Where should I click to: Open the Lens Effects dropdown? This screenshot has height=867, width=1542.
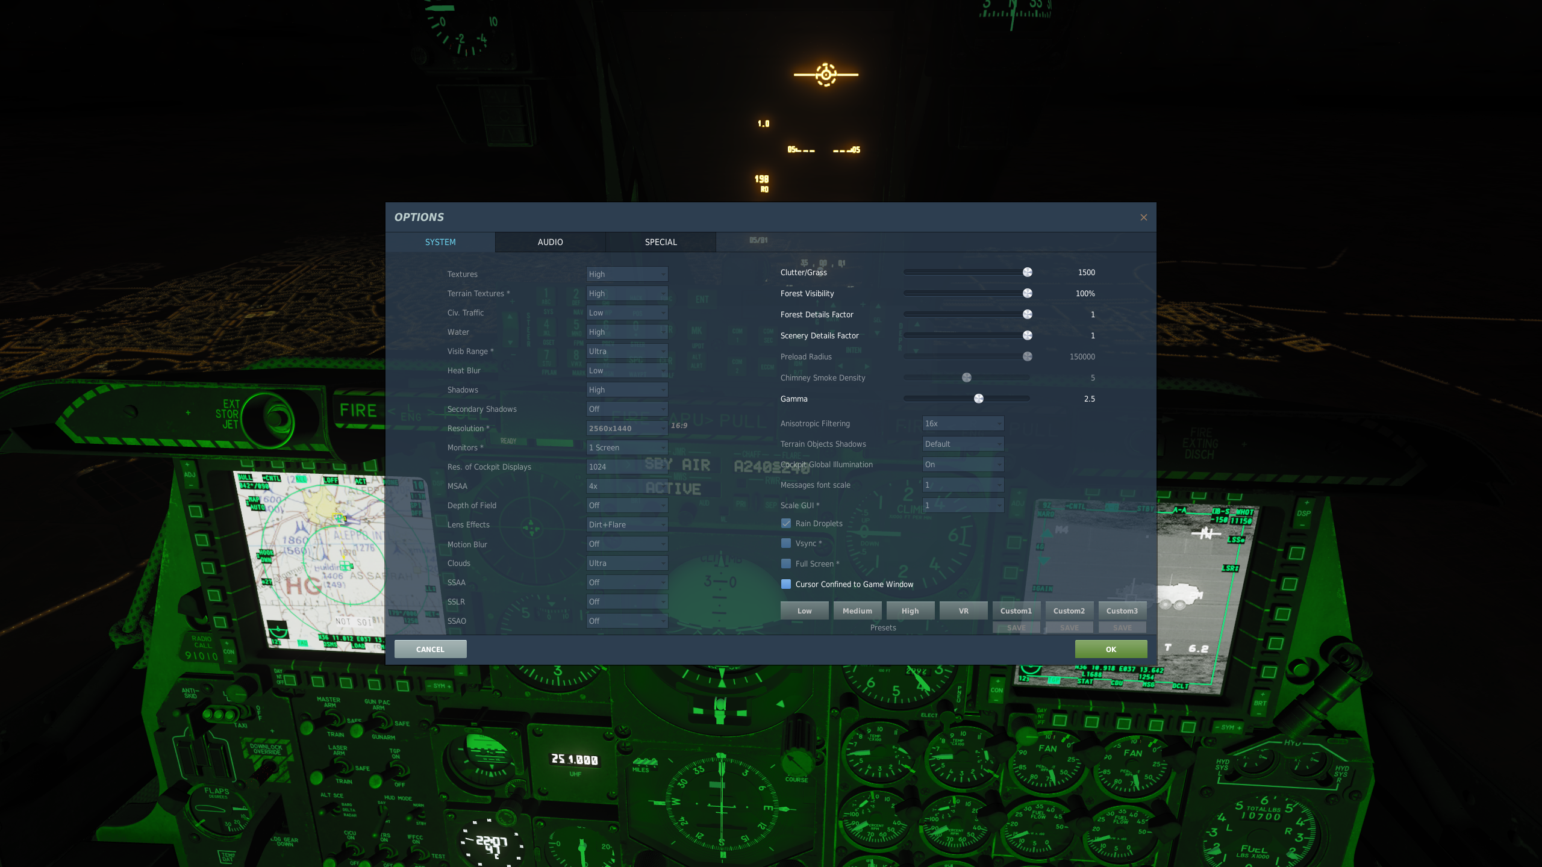[x=627, y=524]
